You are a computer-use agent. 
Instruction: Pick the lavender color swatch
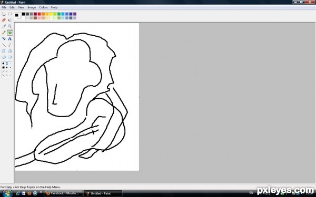point(75,18)
